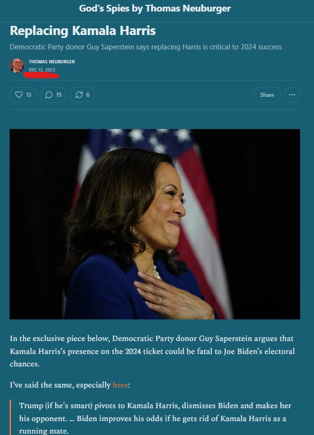The width and height of the screenshot is (314, 435).
Task: Click the like count number 13
Action: click(x=29, y=95)
